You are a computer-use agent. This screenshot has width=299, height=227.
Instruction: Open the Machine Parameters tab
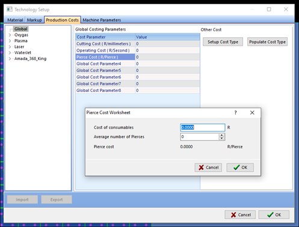point(102,20)
